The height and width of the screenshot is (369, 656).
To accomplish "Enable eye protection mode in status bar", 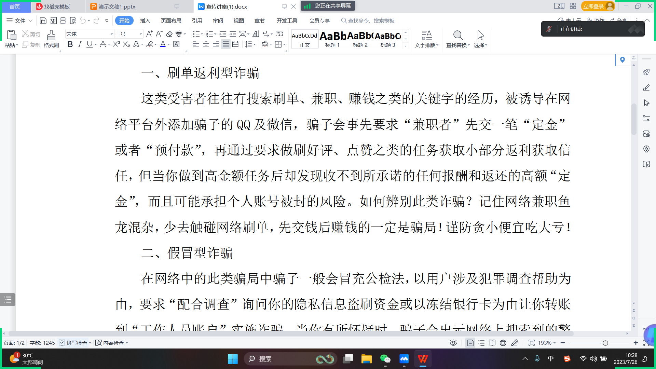I will point(453,343).
